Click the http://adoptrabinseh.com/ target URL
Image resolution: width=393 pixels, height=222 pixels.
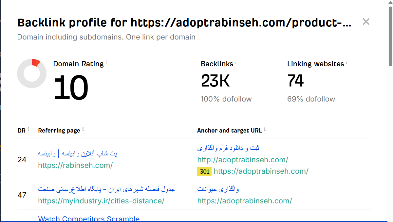243,160
